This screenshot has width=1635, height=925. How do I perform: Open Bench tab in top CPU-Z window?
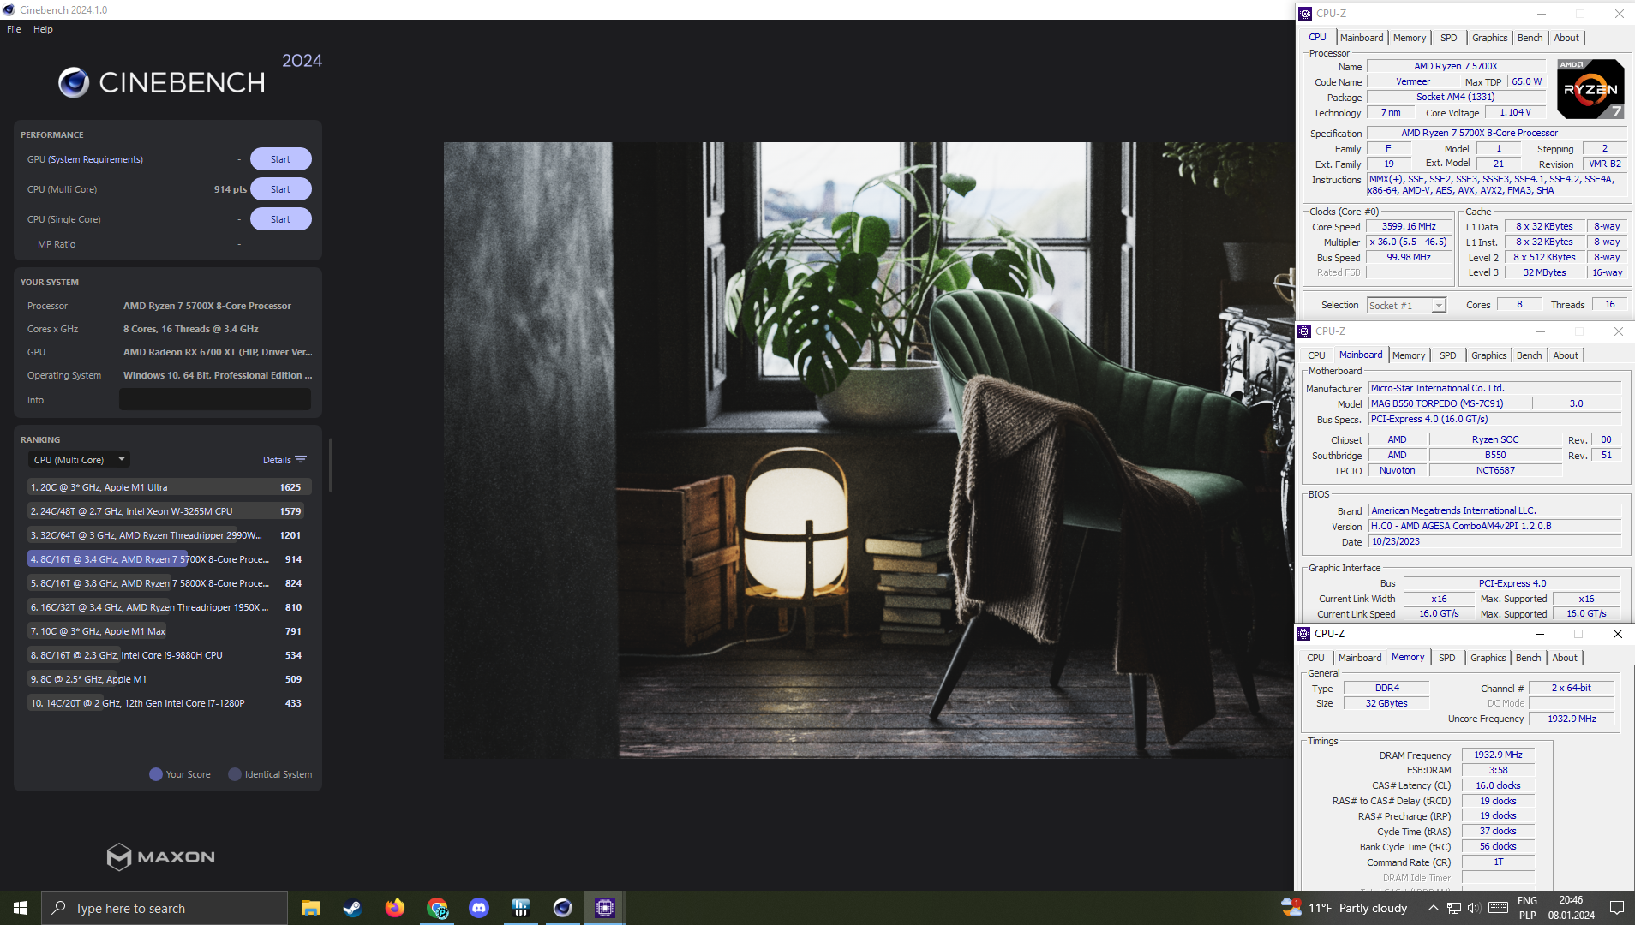tap(1530, 38)
